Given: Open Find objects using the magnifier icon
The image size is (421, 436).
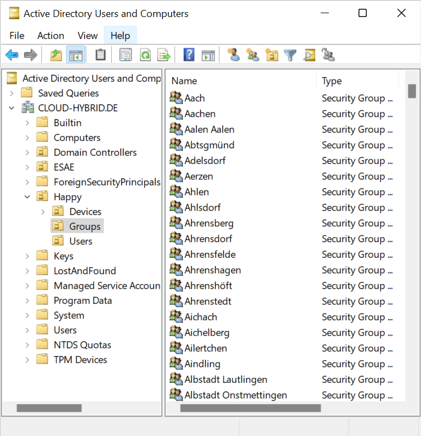Looking at the screenshot, I should tap(309, 55).
